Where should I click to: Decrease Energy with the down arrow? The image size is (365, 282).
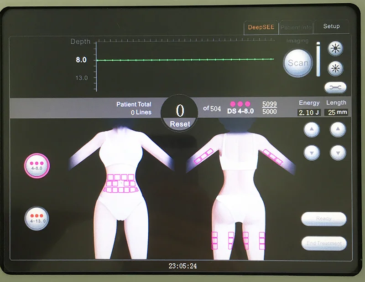[x=311, y=151]
